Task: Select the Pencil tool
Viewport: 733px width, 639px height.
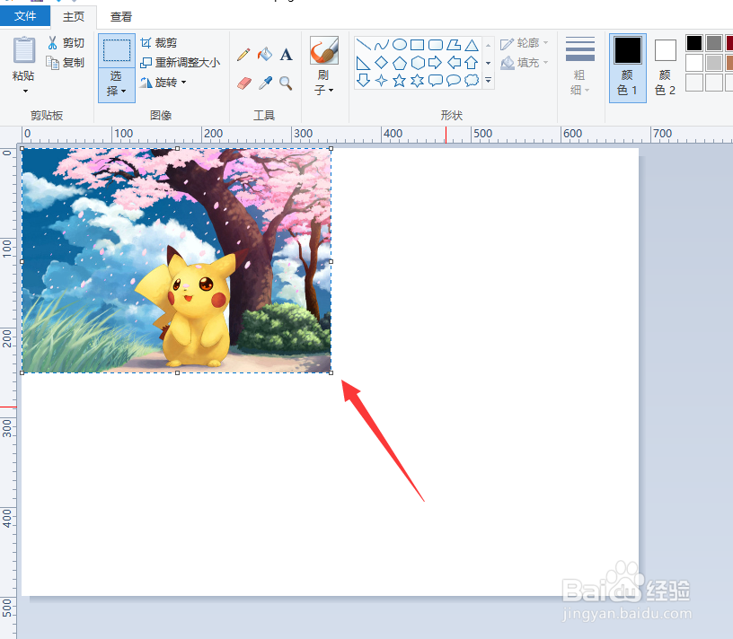Action: pos(243,54)
